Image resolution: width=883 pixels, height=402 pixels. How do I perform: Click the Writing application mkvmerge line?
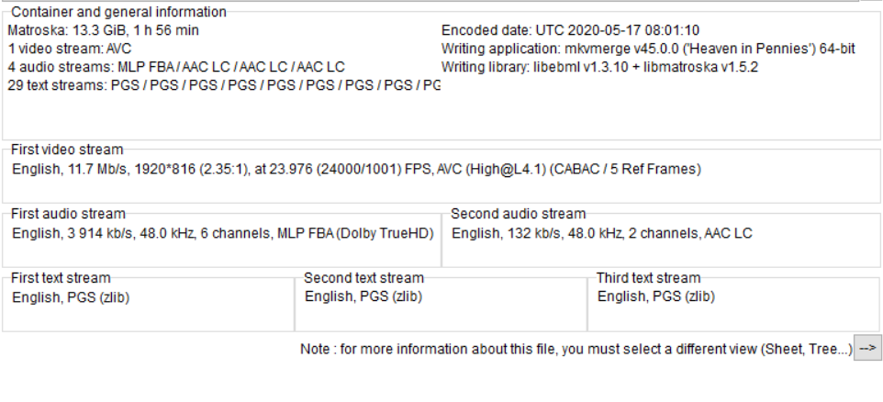[x=648, y=49]
